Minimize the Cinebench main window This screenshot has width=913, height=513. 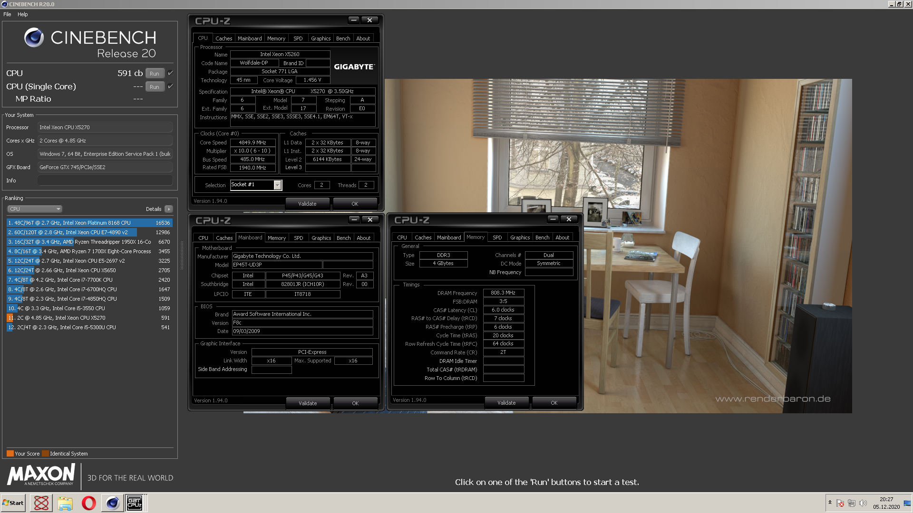[891, 4]
